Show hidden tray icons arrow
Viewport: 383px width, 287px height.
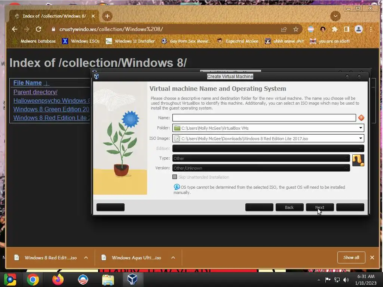tap(319, 280)
